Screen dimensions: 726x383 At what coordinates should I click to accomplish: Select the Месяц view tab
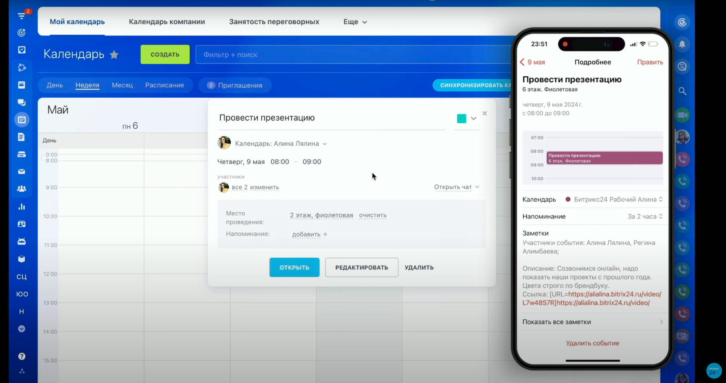(x=122, y=85)
